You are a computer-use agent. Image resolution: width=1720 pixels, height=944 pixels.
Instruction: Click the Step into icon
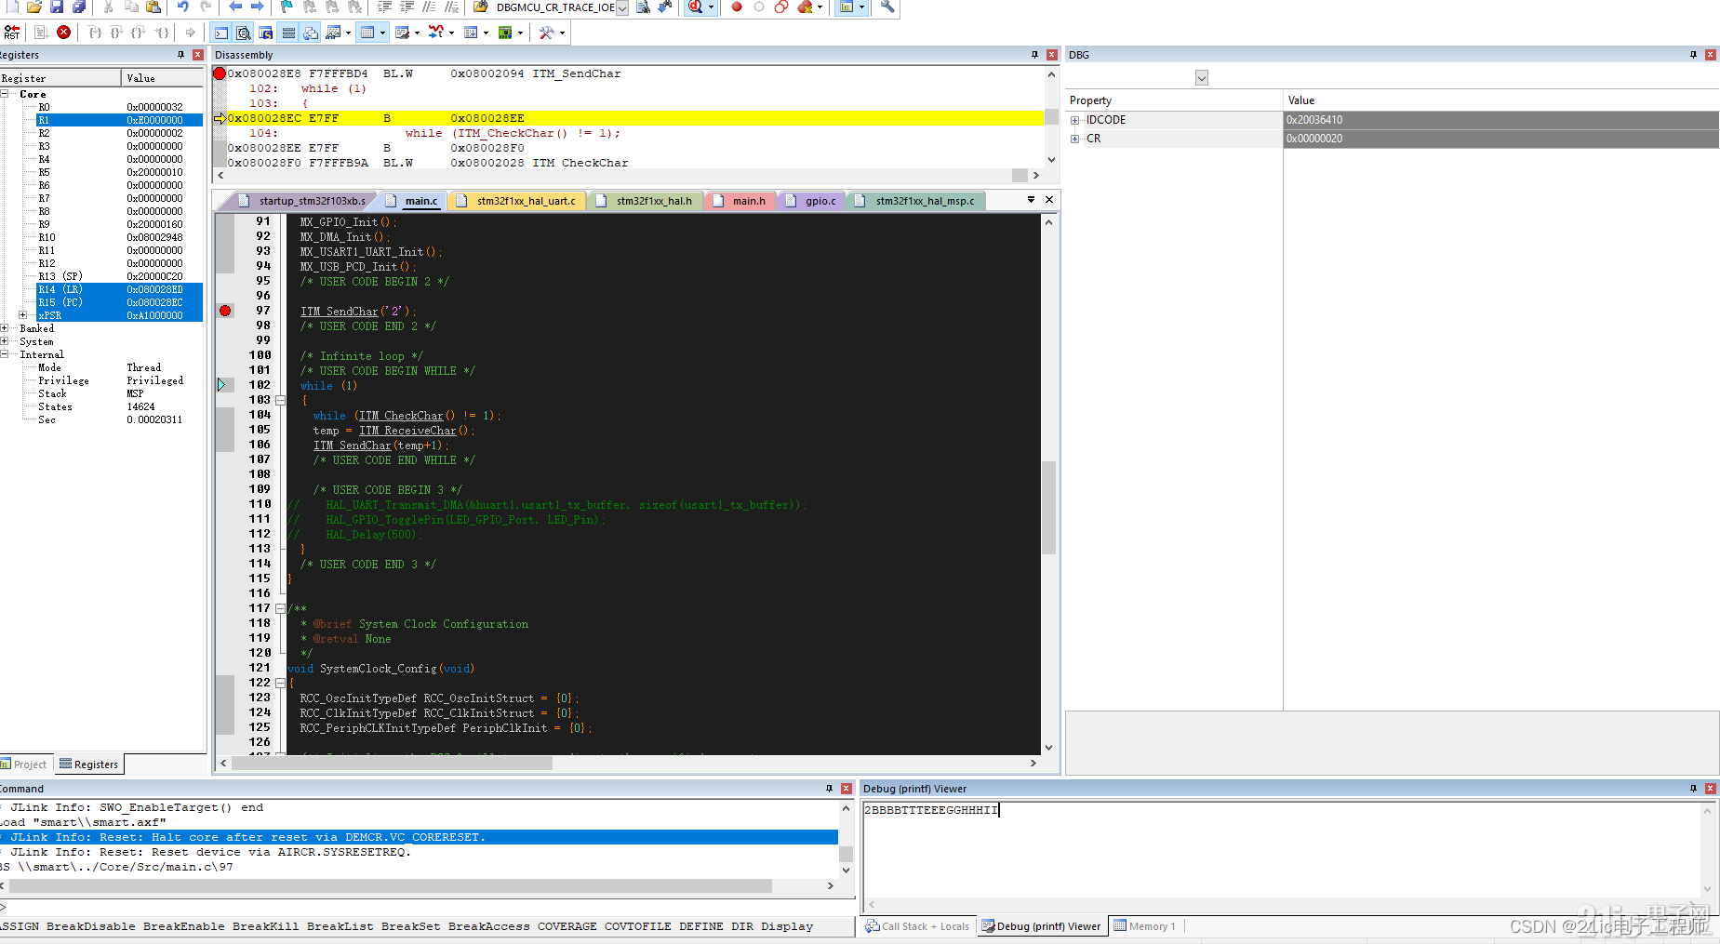95,33
